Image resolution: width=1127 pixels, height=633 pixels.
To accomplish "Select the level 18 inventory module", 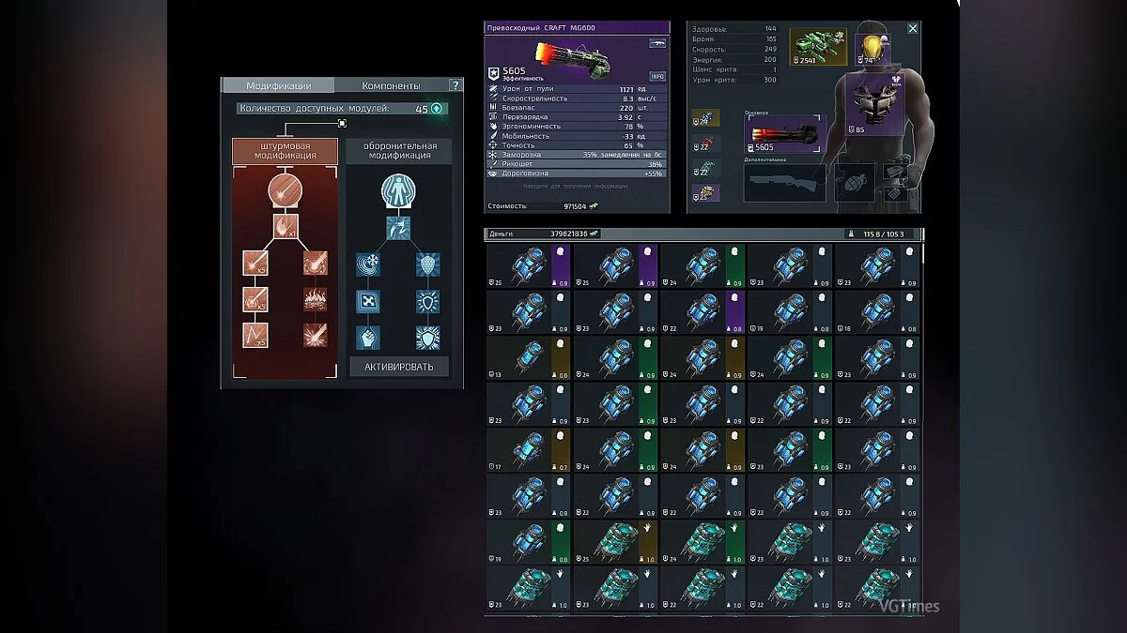I will (x=877, y=312).
